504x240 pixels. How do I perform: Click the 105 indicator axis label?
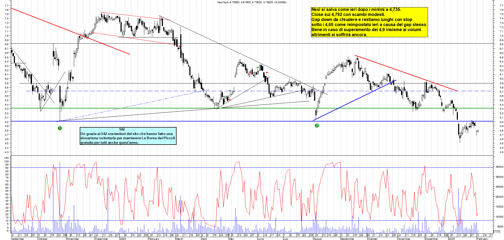pos(6,158)
